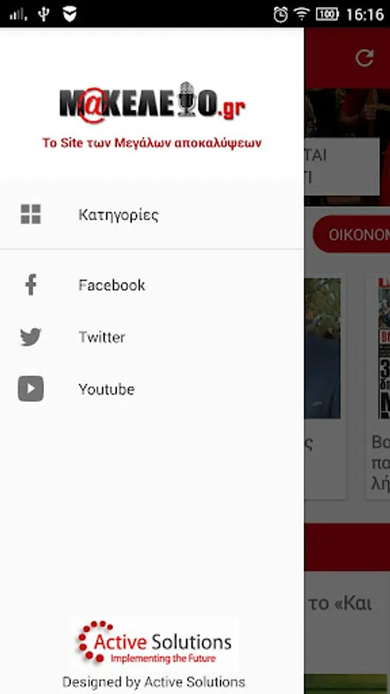
Task: Open the Κατηγορίες menu entry
Action: (x=152, y=214)
